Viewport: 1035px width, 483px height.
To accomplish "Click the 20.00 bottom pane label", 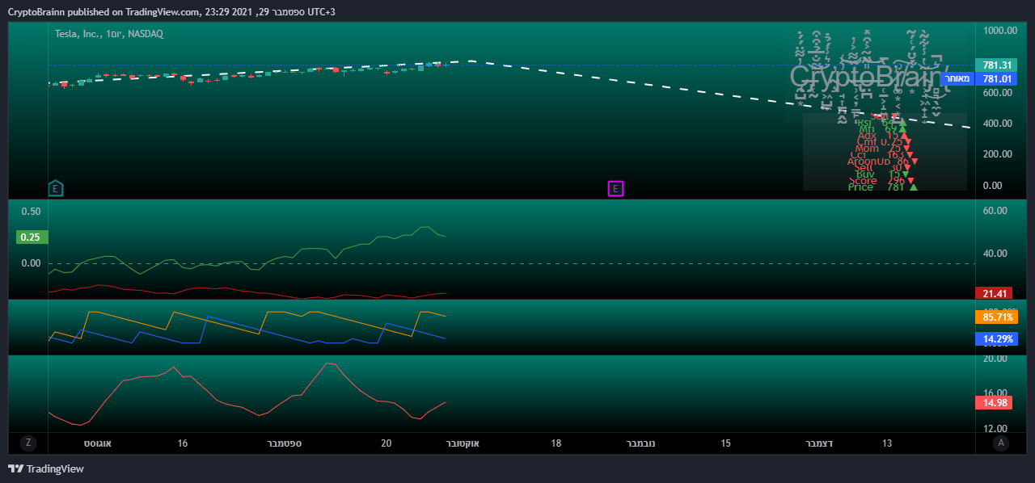I will point(995,359).
